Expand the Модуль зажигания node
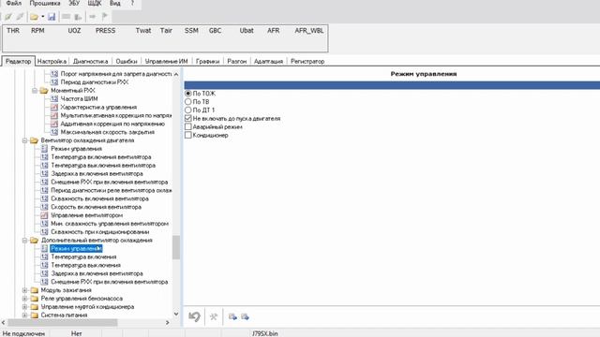The height and width of the screenshot is (337, 600). [24, 290]
